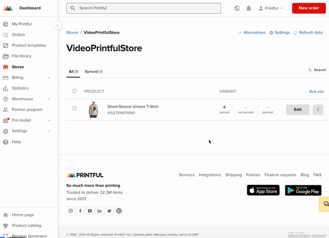Image resolution: width=329 pixels, height=238 pixels.
Task: Expand the Pro toolkit chevron
Action: [49, 121]
